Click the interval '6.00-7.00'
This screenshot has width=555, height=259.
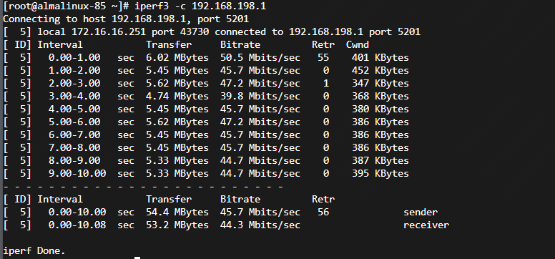pos(74,135)
